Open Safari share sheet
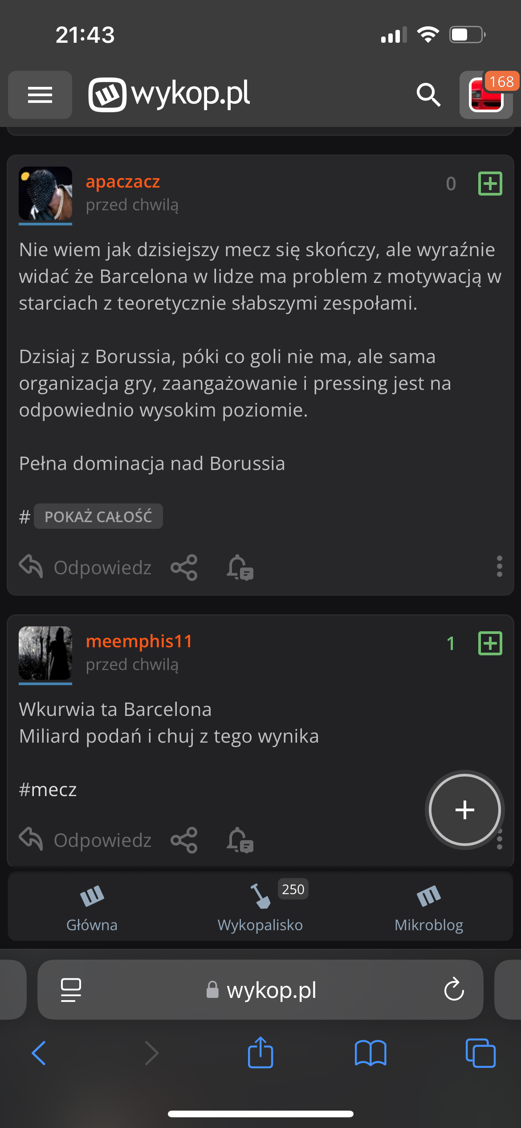Screen dimensions: 521x1128 tap(260, 1053)
